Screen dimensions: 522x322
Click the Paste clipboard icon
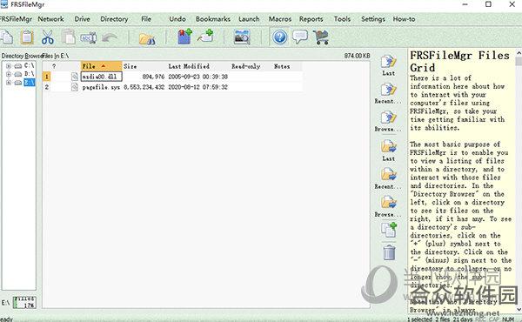[27, 37]
